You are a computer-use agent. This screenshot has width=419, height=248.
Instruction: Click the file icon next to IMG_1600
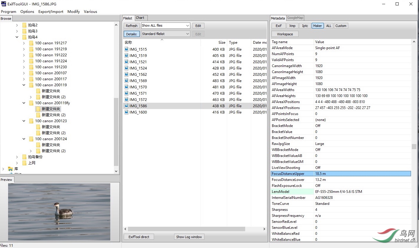[x=126, y=112]
